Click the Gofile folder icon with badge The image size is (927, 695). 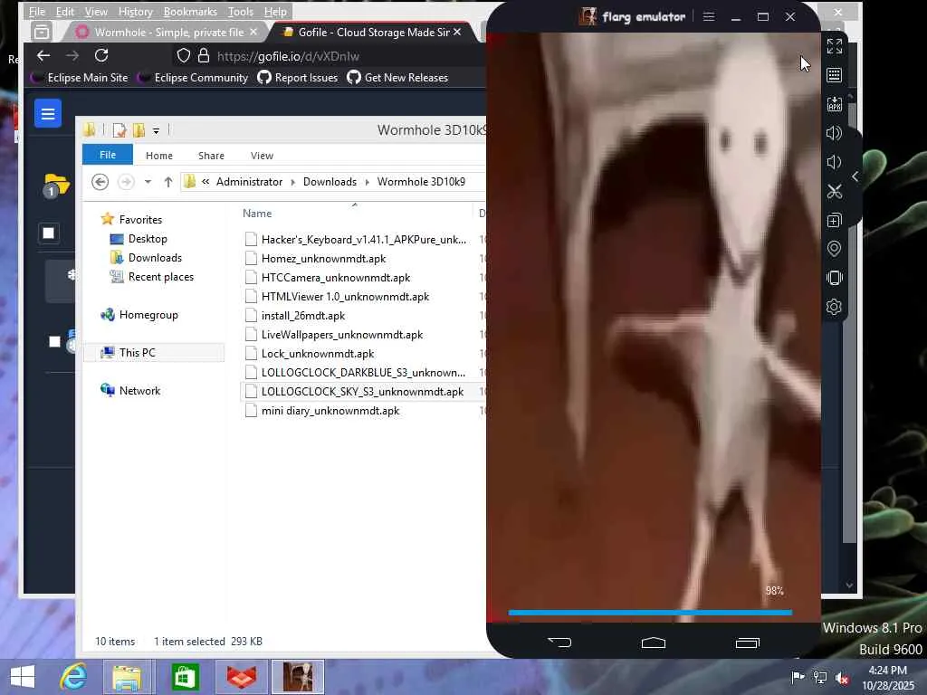pos(56,186)
